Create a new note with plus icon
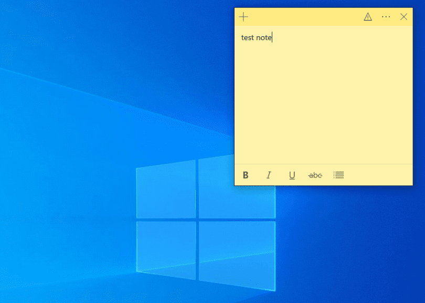This screenshot has width=425, height=303. tap(243, 17)
